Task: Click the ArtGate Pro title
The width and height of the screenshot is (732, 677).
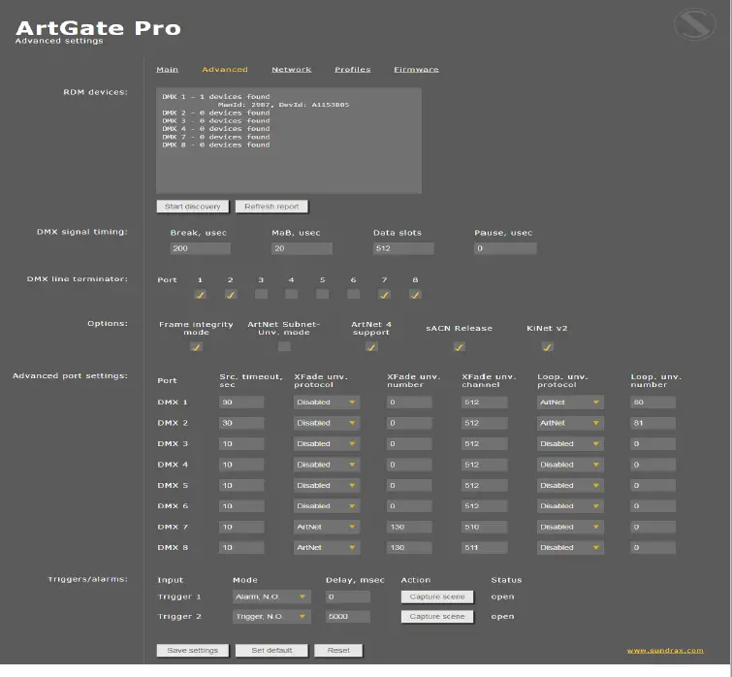Action: [x=98, y=28]
